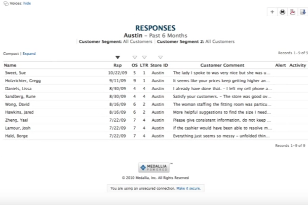The height and width of the screenshot is (205, 308).
Task: Print the responses report
Action: (282, 12)
